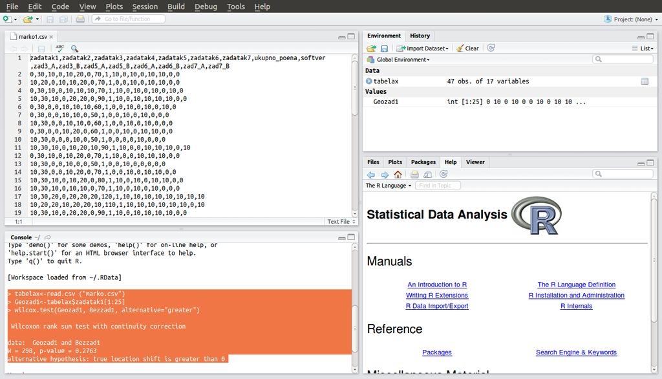Go forward in the Help pane
The image size is (662, 379).
tap(385, 175)
